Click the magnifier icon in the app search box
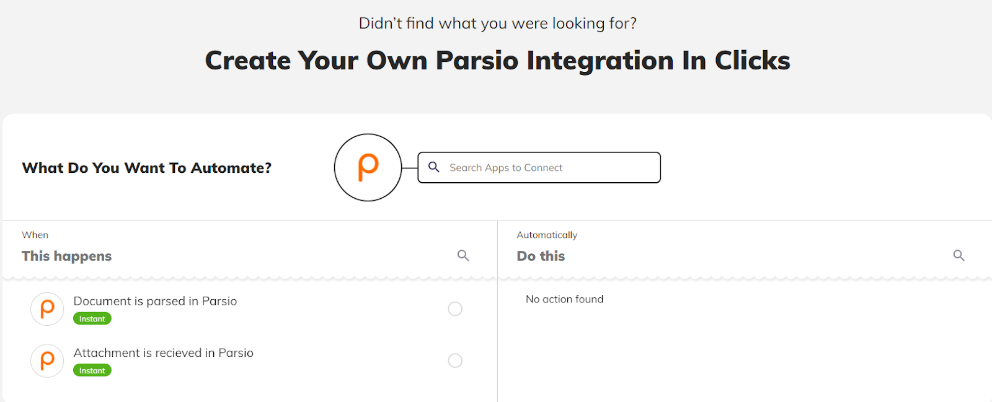Image resolution: width=992 pixels, height=402 pixels. click(x=434, y=167)
